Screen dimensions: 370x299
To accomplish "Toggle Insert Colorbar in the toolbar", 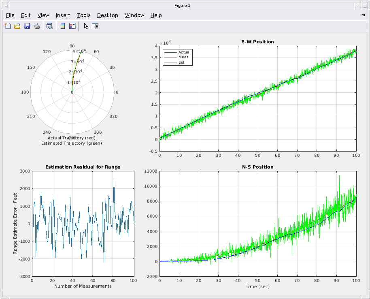I will pos(63,26).
